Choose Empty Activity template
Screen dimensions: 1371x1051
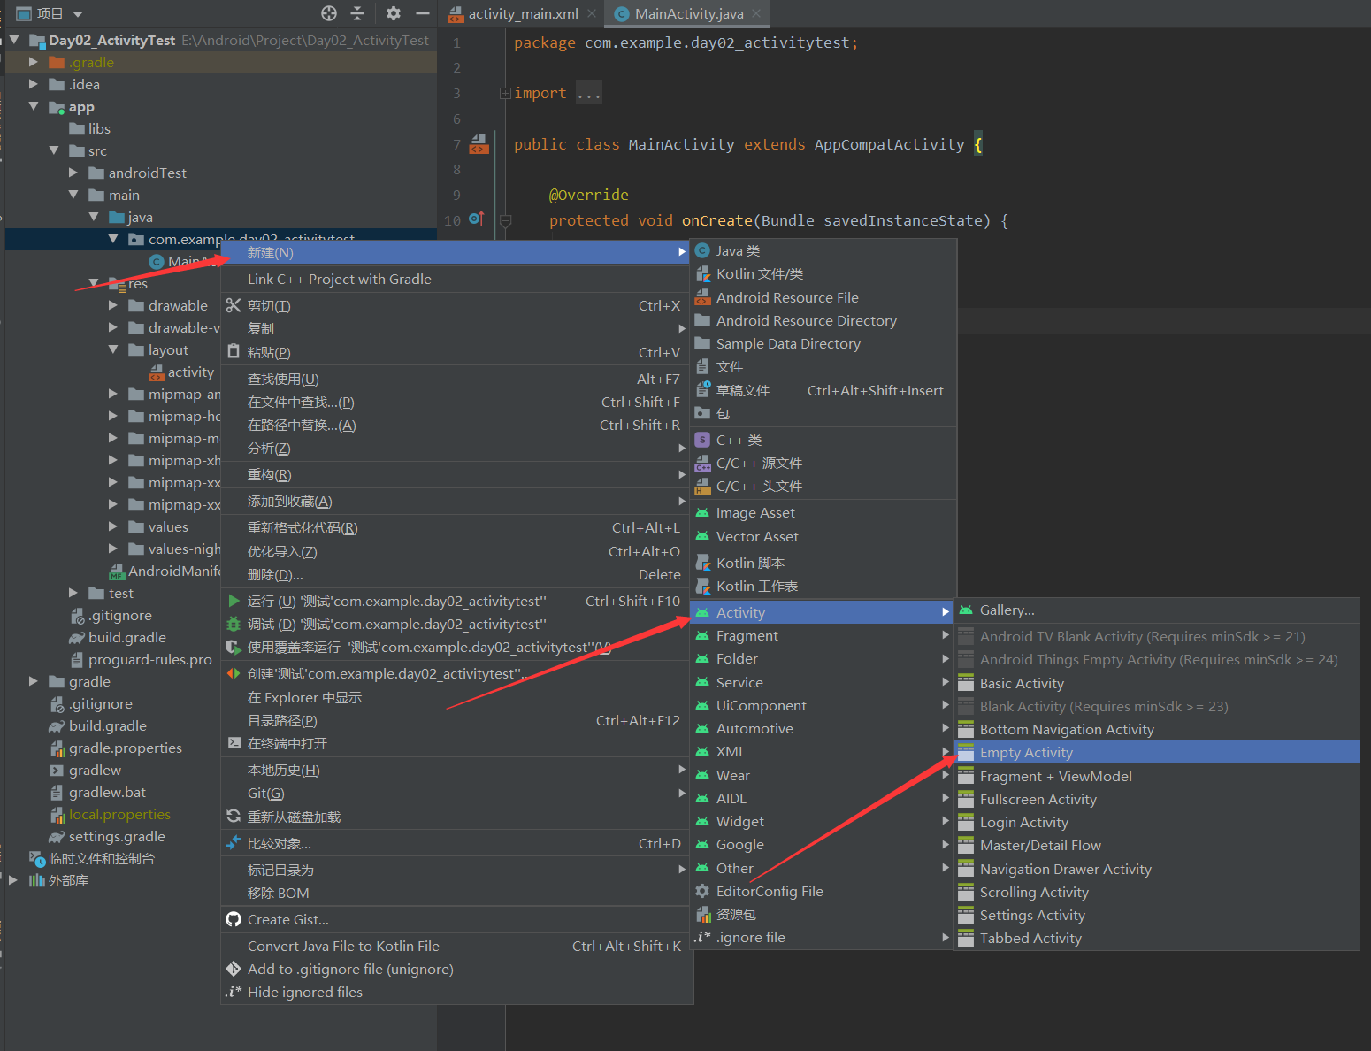[x=1157, y=752]
